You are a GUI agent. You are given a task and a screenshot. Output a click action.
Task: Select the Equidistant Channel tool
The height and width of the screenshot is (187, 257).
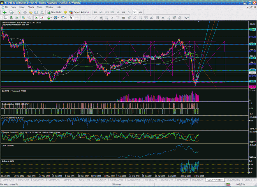pos(101,18)
